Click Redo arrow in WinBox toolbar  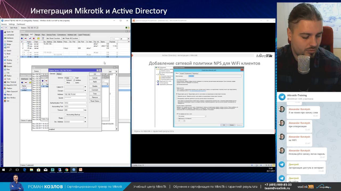coord(5,28)
